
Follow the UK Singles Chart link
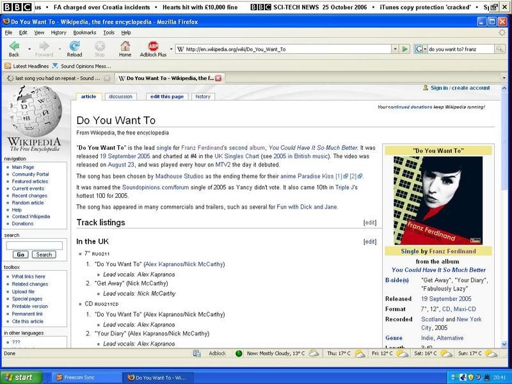[x=236, y=156]
